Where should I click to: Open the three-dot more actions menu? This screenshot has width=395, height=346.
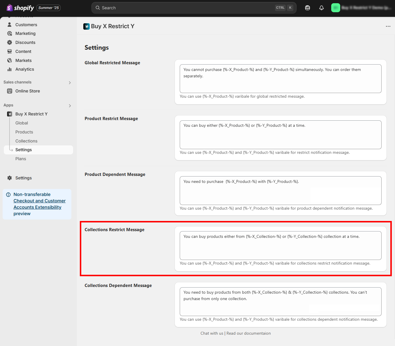tap(388, 26)
